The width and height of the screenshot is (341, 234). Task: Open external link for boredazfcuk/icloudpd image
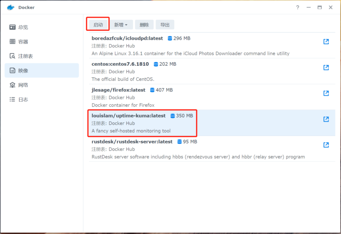326,41
